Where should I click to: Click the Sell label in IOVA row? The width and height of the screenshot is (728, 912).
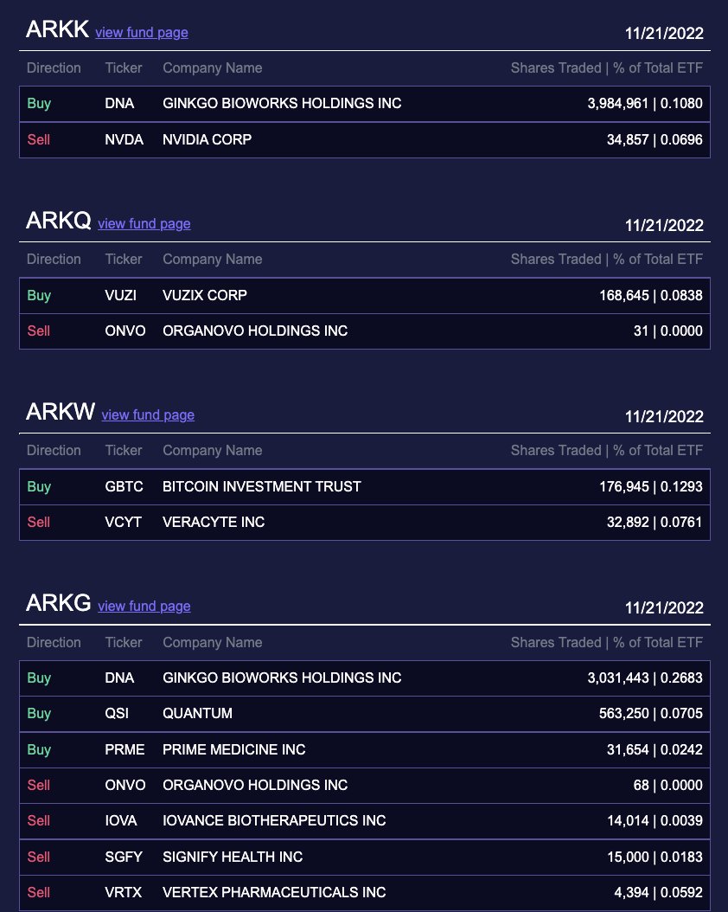coord(38,820)
